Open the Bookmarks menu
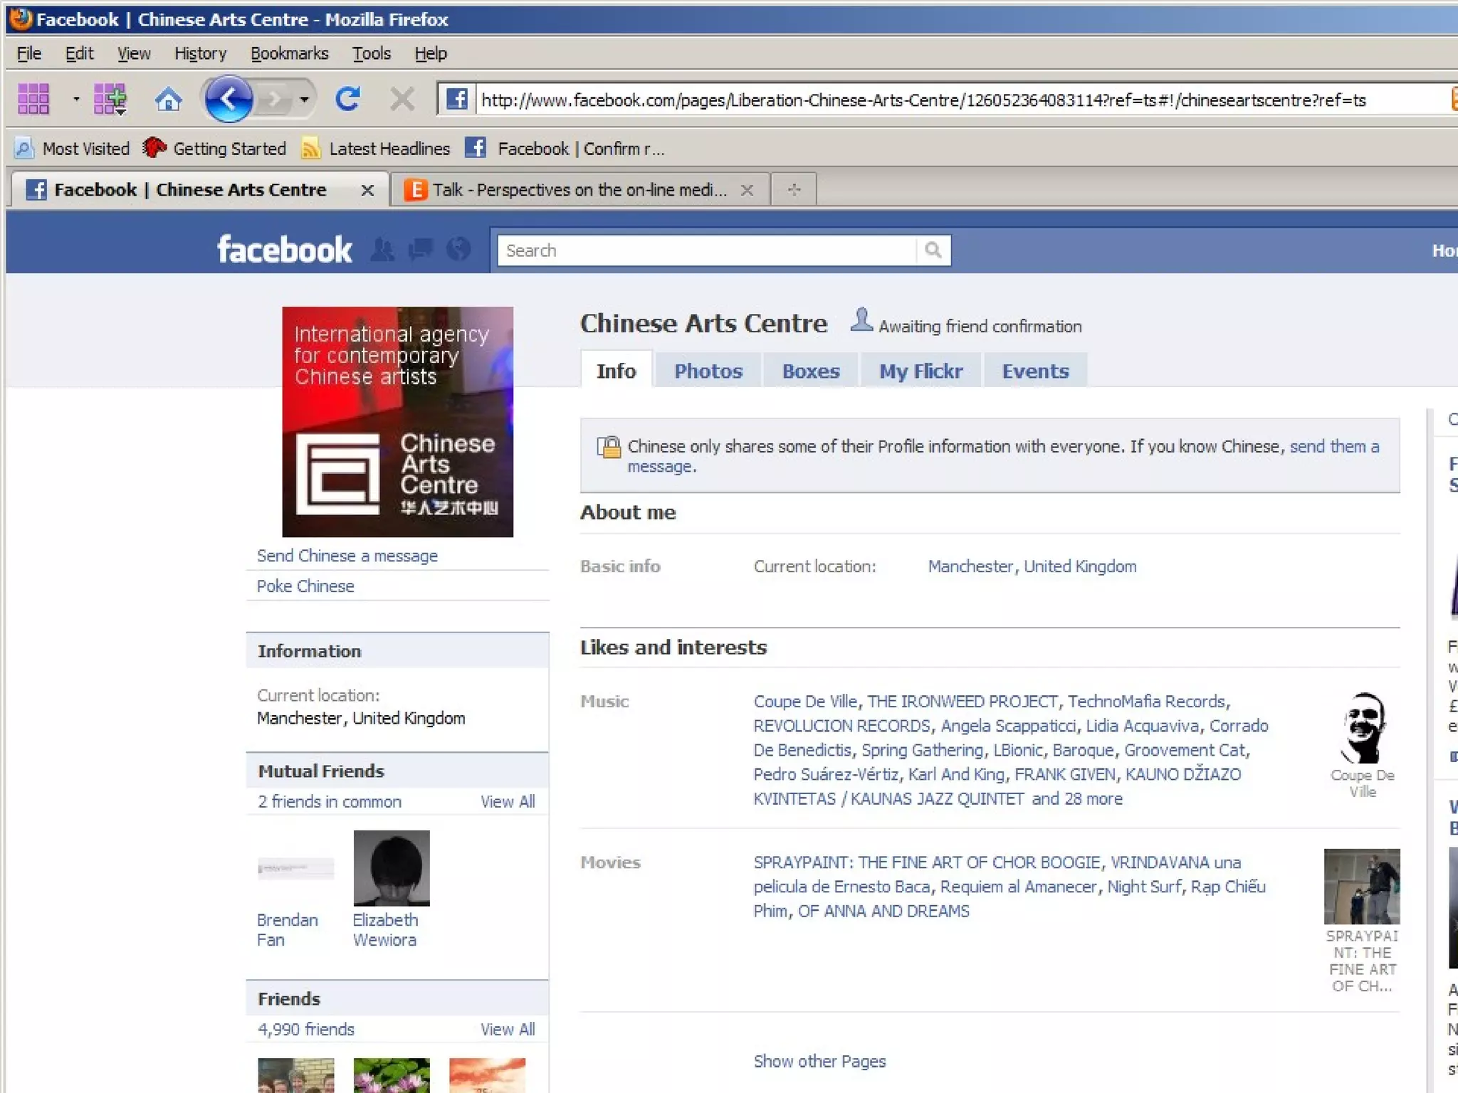Viewport: 1458px width, 1093px height. tap(289, 53)
